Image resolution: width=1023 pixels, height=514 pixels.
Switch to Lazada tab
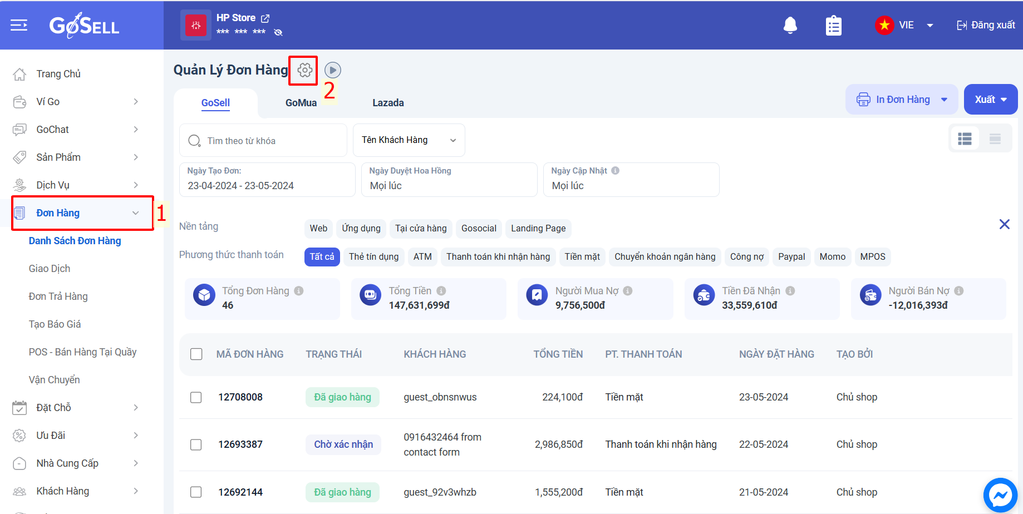[x=388, y=103]
